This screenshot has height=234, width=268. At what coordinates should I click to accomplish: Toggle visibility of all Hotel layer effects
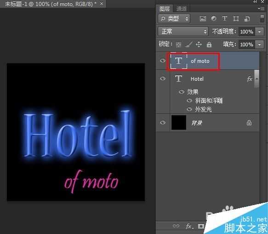(x=182, y=92)
